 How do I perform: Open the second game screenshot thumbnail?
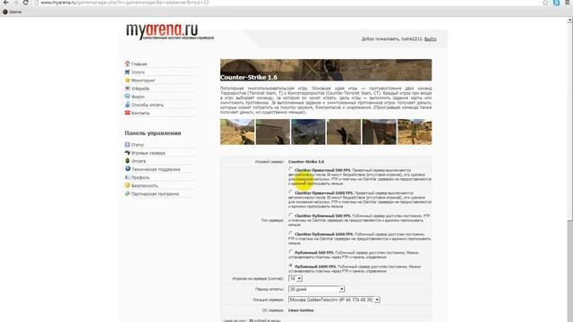(x=272, y=131)
